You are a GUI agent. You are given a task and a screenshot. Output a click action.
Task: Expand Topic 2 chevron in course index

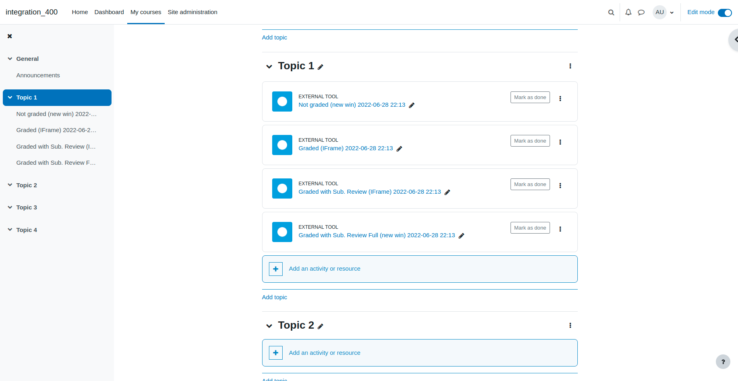10,185
